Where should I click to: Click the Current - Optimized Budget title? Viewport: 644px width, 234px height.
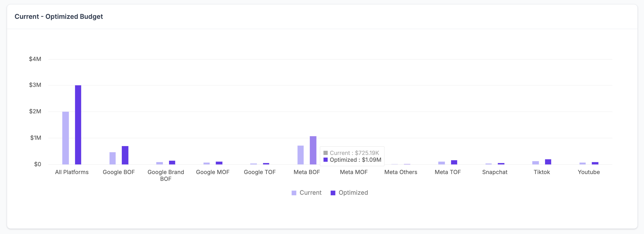pyautogui.click(x=59, y=16)
